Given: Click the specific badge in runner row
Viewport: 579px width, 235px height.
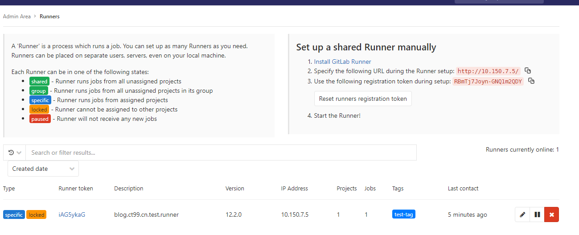Looking at the screenshot, I should [x=14, y=215].
